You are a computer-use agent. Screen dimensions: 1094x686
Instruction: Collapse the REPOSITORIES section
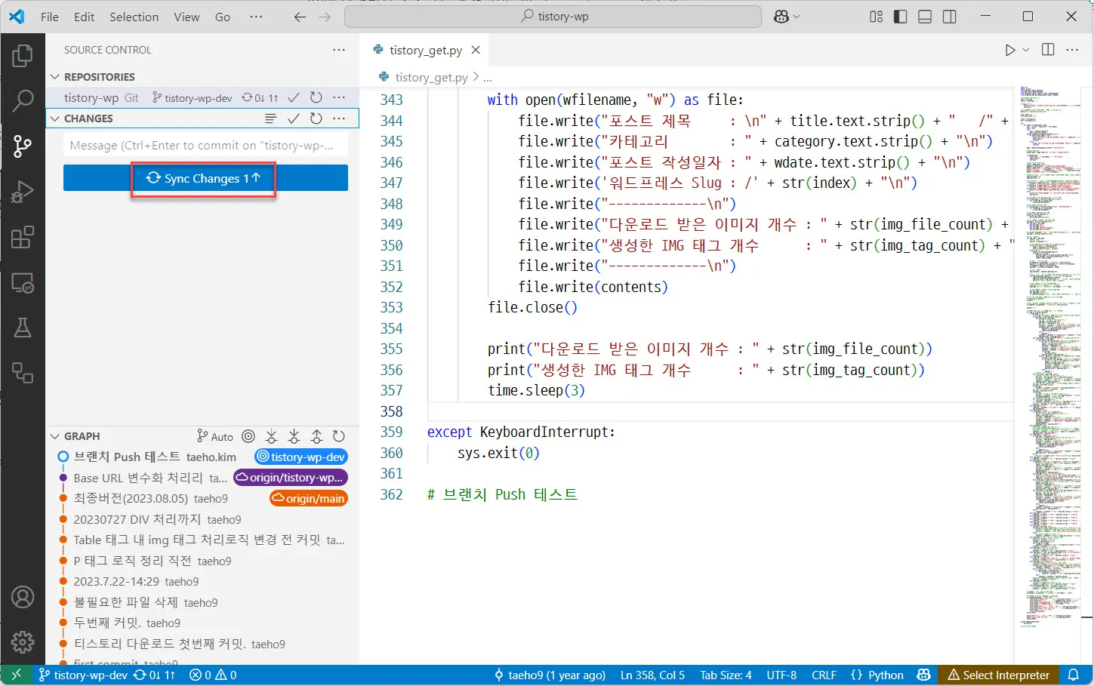[54, 76]
